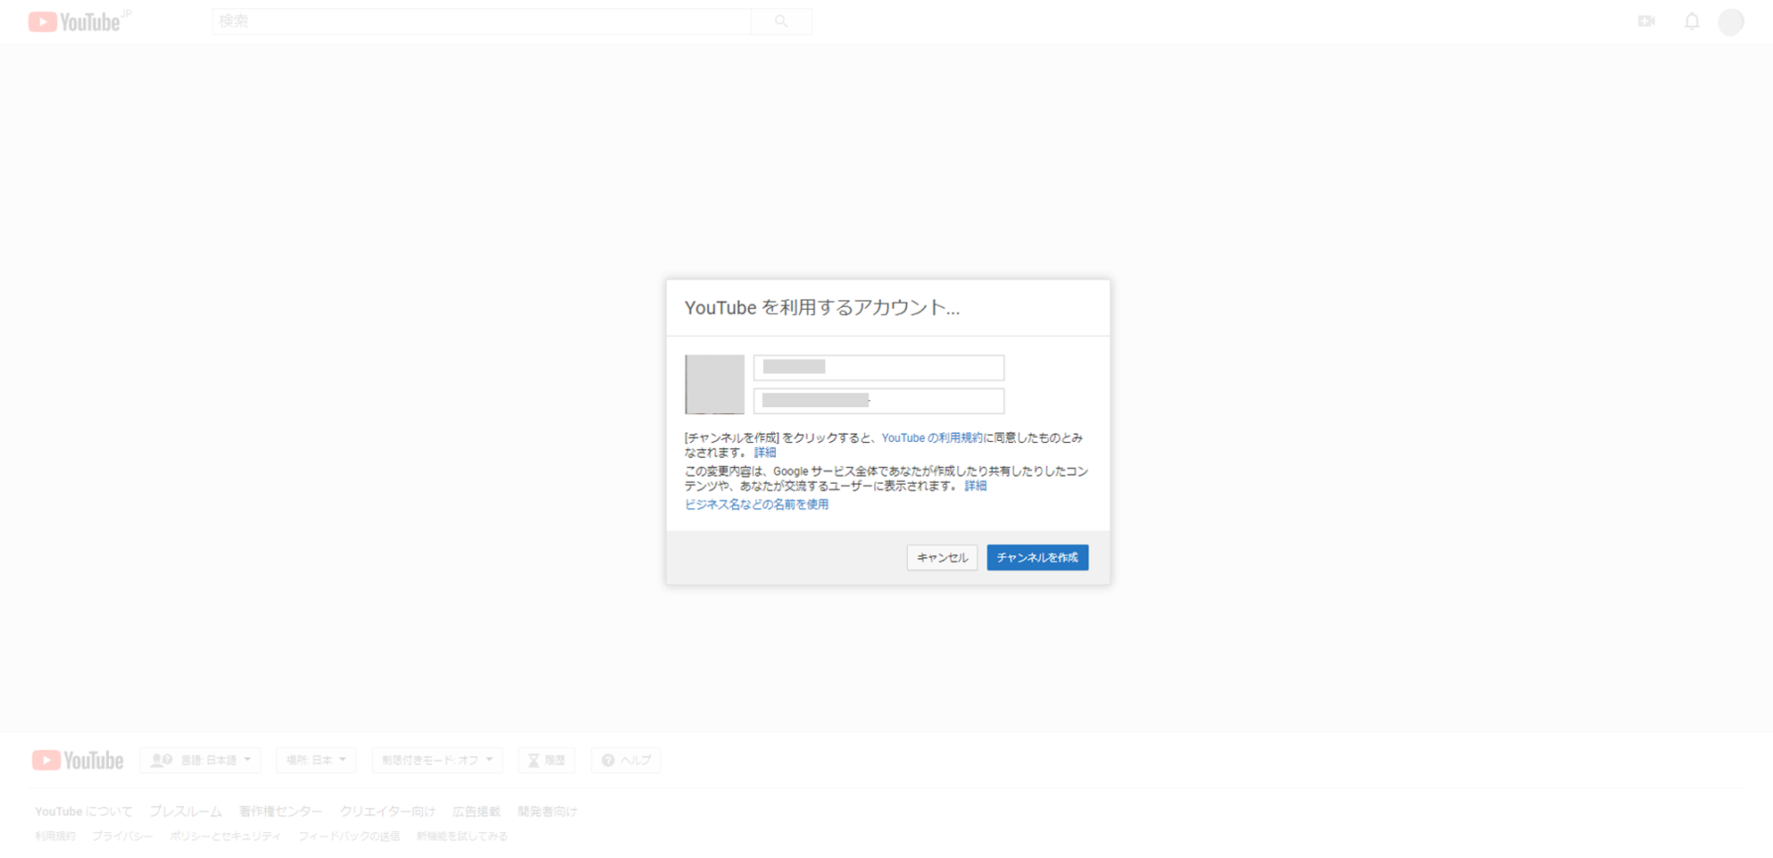Open the フィードバックの送信 footer link
The image size is (1773, 858).
click(x=349, y=837)
